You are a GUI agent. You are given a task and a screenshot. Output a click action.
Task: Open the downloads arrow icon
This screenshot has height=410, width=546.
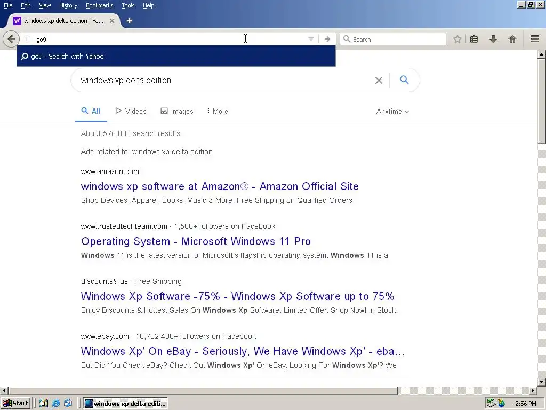point(493,39)
